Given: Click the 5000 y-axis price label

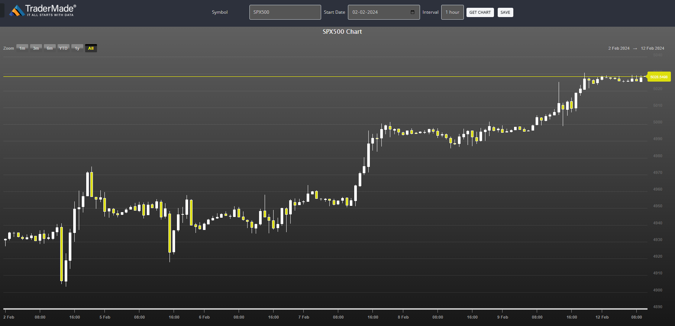Looking at the screenshot, I should pos(658,122).
